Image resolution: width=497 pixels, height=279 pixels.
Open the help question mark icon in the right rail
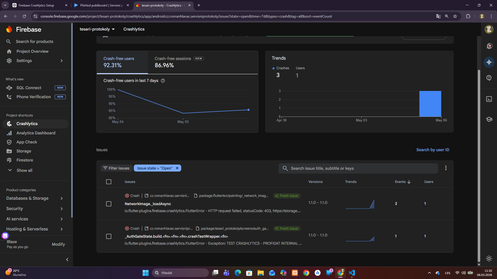pos(489,78)
